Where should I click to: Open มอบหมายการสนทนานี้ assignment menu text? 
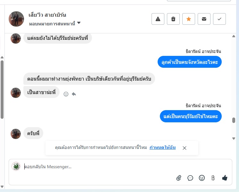pos(52,24)
